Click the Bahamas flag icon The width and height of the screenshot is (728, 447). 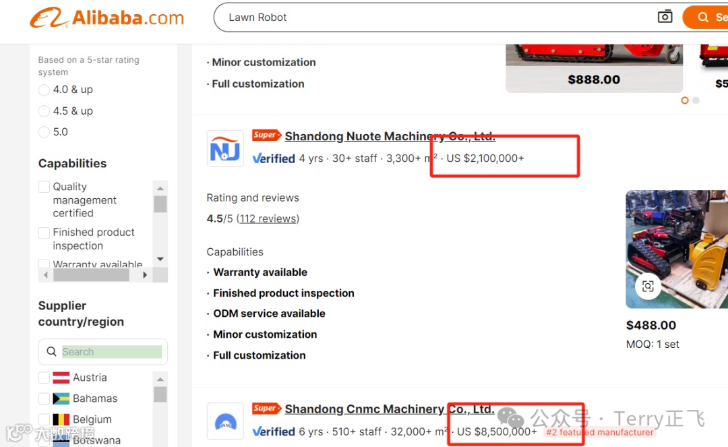click(61, 398)
